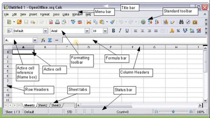Toggle Underline formatting
Screen dimensions: 210x118
tap(127, 31)
